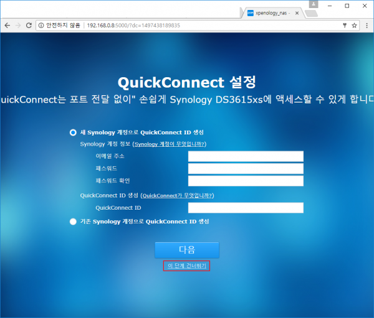Open 'Synology 계정이 무엇입니까?' help link
374x318 pixels.
click(170, 144)
